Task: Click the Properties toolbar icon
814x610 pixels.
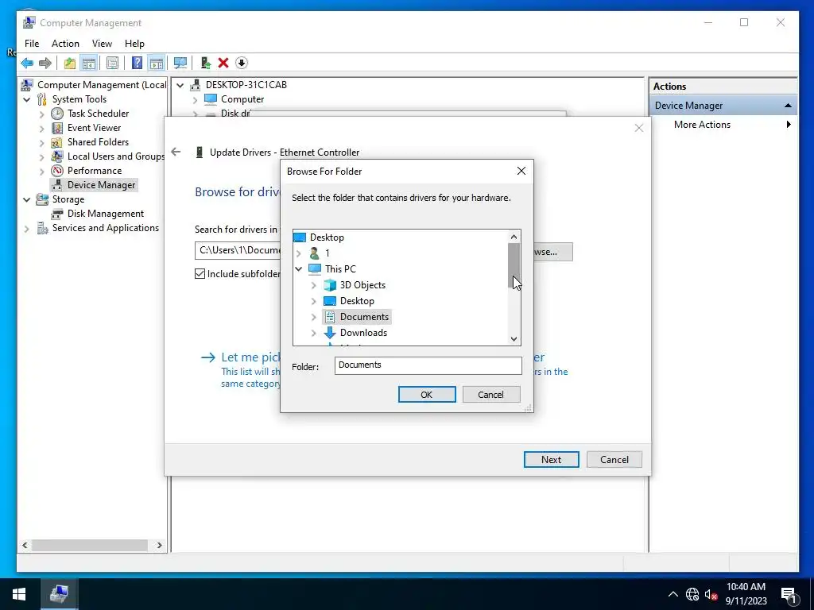Action: [x=112, y=64]
